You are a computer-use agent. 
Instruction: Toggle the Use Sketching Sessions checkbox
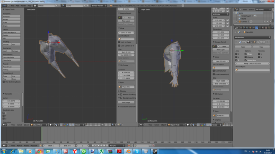(x=4, y=82)
